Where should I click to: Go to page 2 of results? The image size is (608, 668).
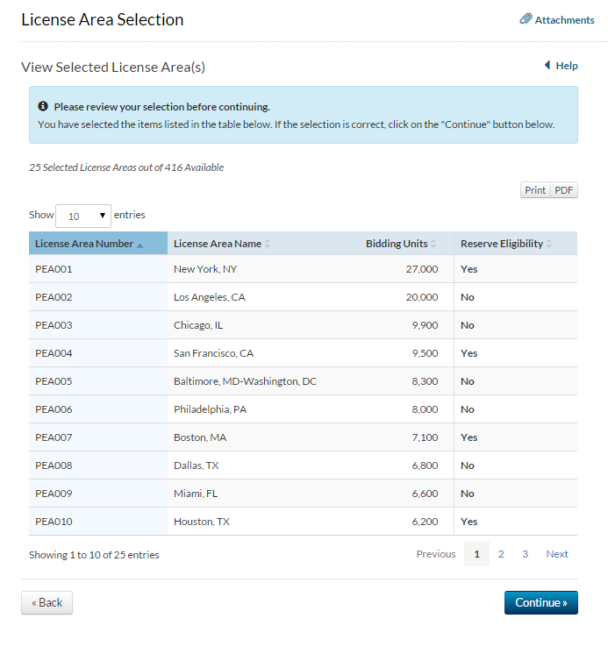coord(501,554)
